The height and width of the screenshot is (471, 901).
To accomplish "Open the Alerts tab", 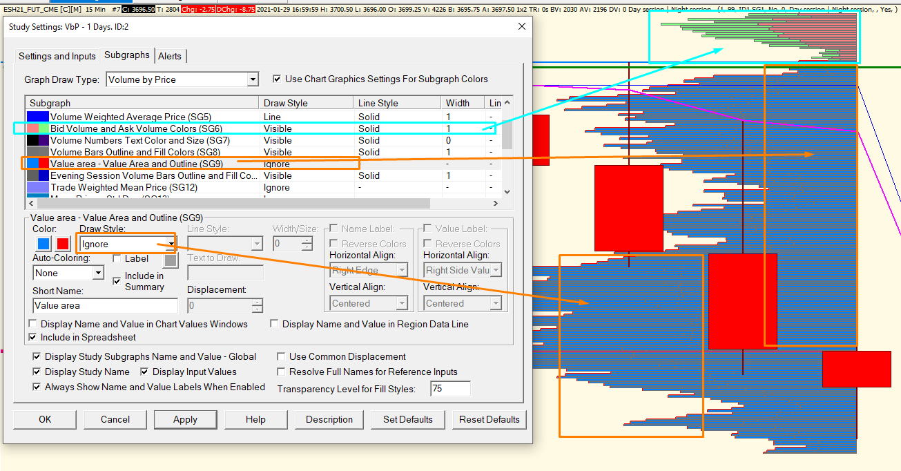I will 170,56.
